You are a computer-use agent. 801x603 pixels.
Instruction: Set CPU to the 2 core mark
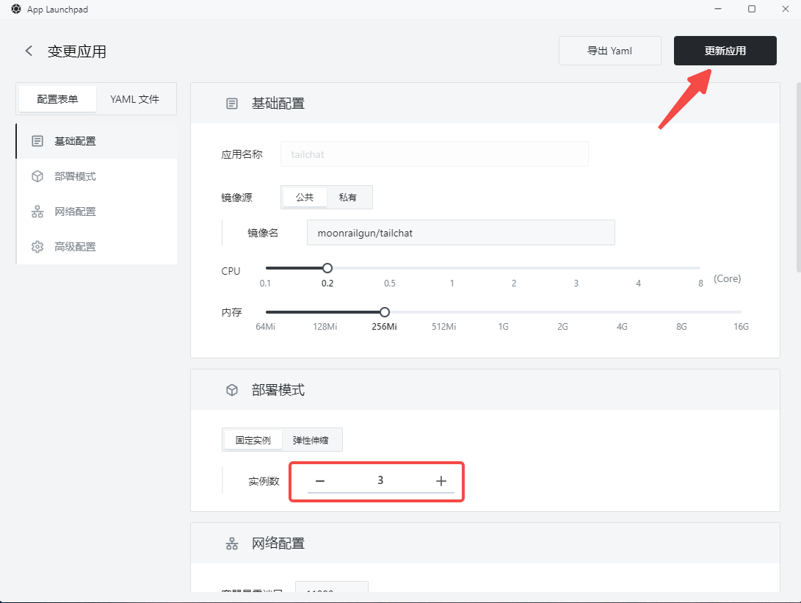[514, 283]
